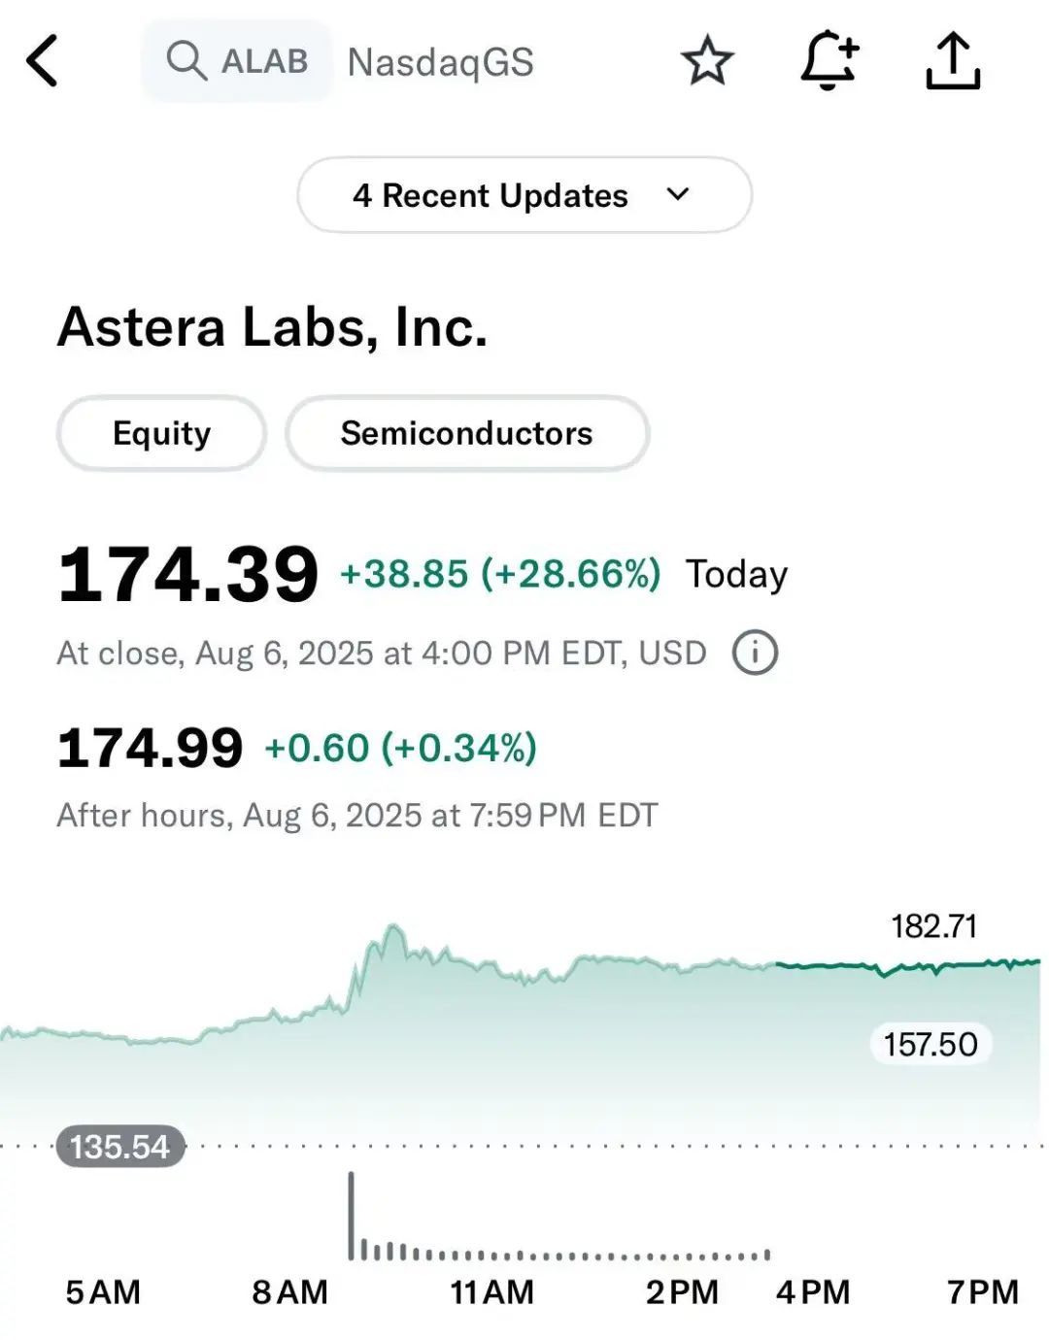
Task: Tap the 157.50 chart price label
Action: [x=931, y=1045]
